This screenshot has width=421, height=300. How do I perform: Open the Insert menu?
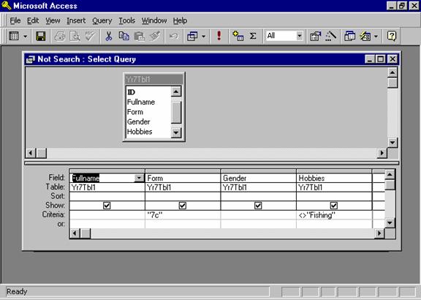click(76, 20)
